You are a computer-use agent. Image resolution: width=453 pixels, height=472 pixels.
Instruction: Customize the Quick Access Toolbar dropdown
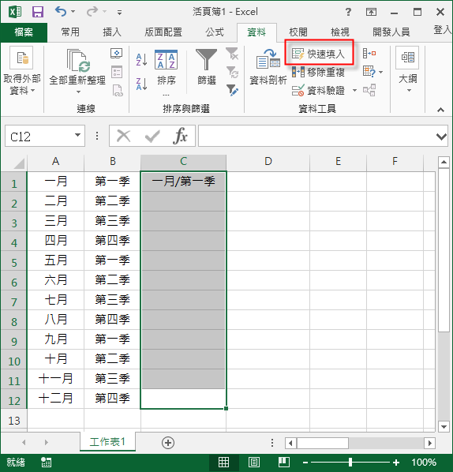[119, 13]
